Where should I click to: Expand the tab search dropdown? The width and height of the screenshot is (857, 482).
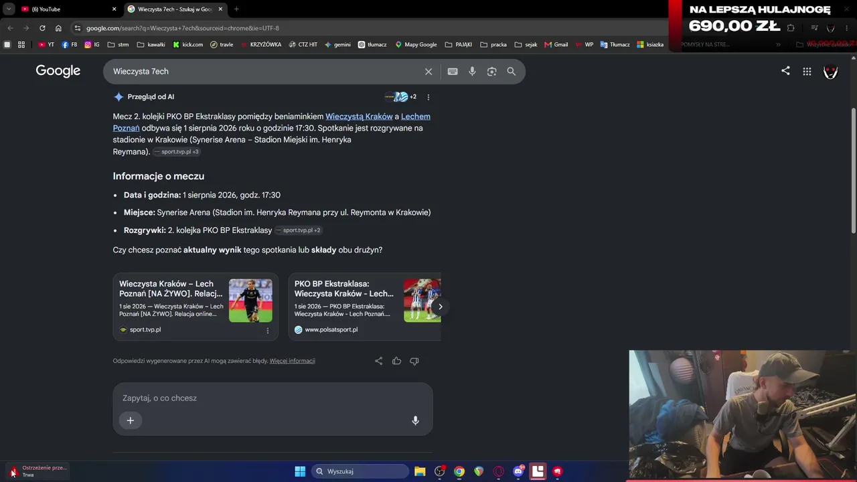point(9,9)
